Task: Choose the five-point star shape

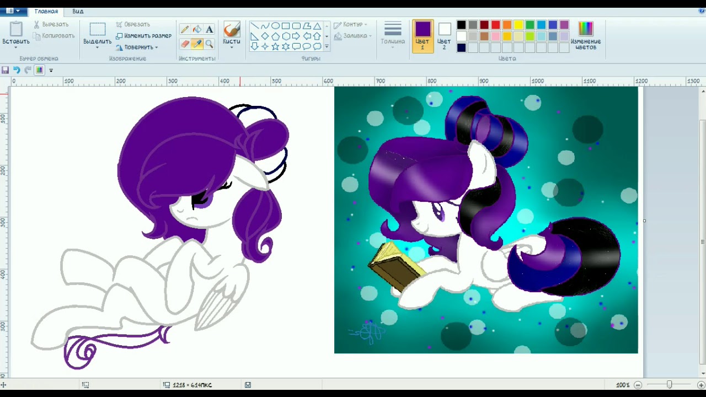Action: point(275,47)
